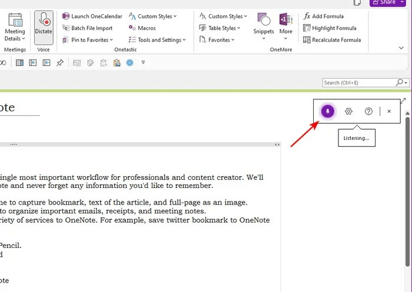The image size is (412, 292).
Task: Click the expand page diagonal arrow icon
Action: tap(403, 100)
